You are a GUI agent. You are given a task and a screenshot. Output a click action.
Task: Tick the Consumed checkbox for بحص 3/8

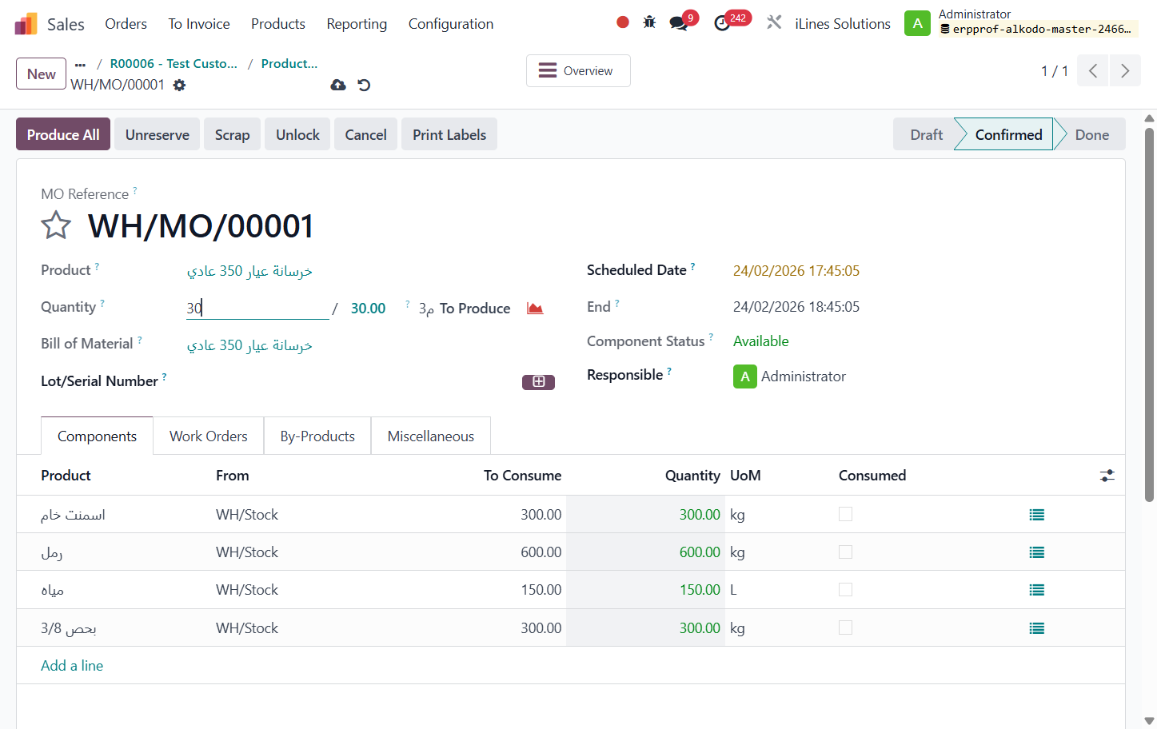[845, 627]
